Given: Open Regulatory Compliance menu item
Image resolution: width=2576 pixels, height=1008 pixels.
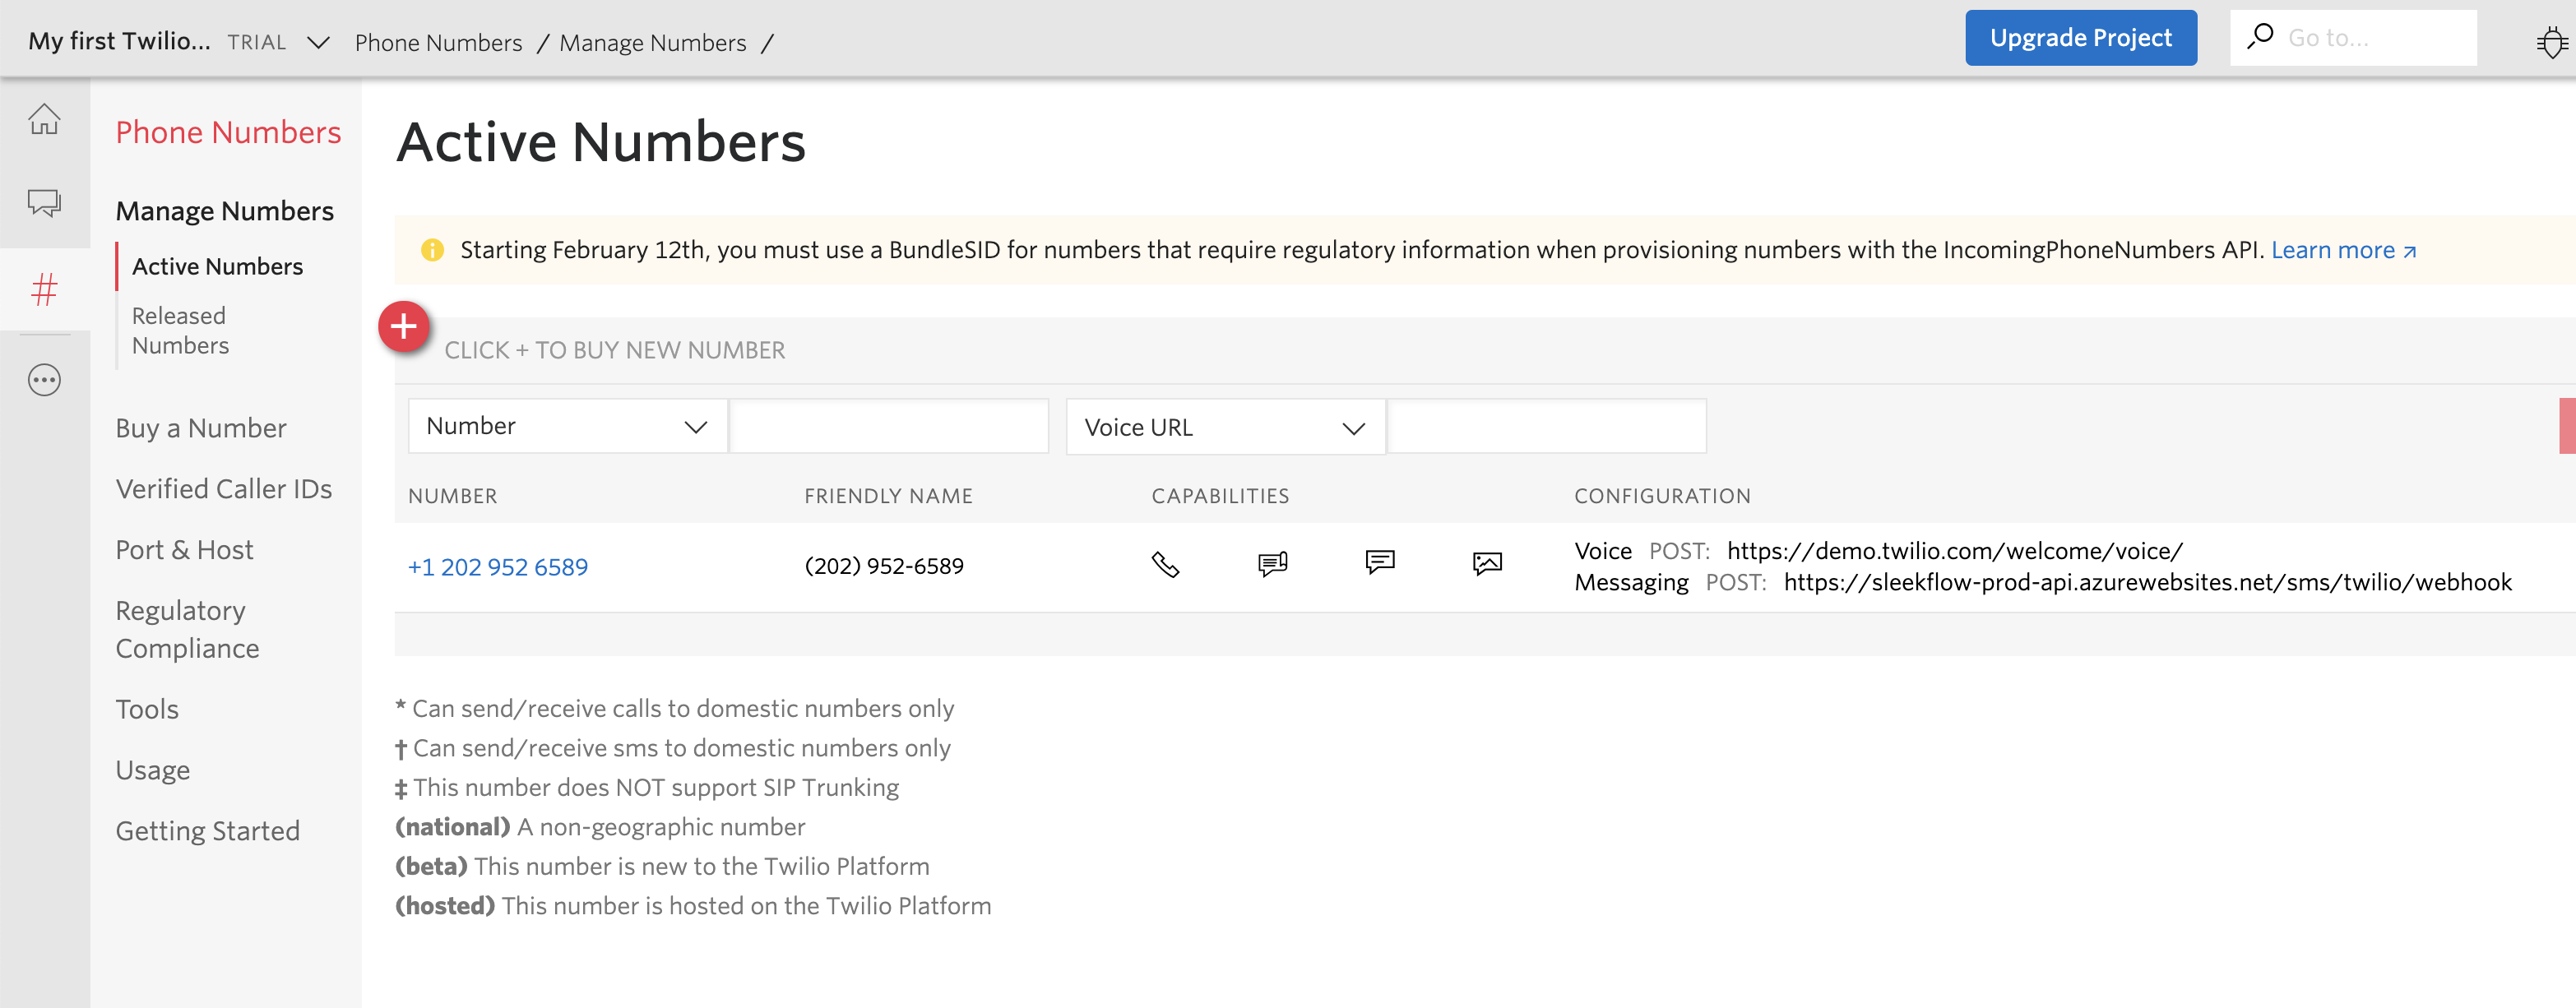Looking at the screenshot, I should click(x=187, y=629).
